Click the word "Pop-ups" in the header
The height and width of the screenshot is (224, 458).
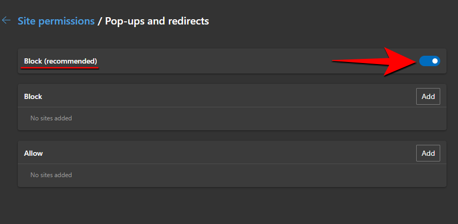(x=124, y=21)
